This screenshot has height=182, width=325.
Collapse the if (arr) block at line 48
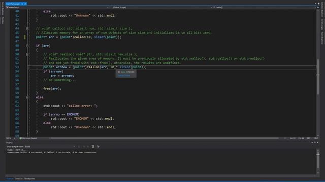(x=27, y=45)
